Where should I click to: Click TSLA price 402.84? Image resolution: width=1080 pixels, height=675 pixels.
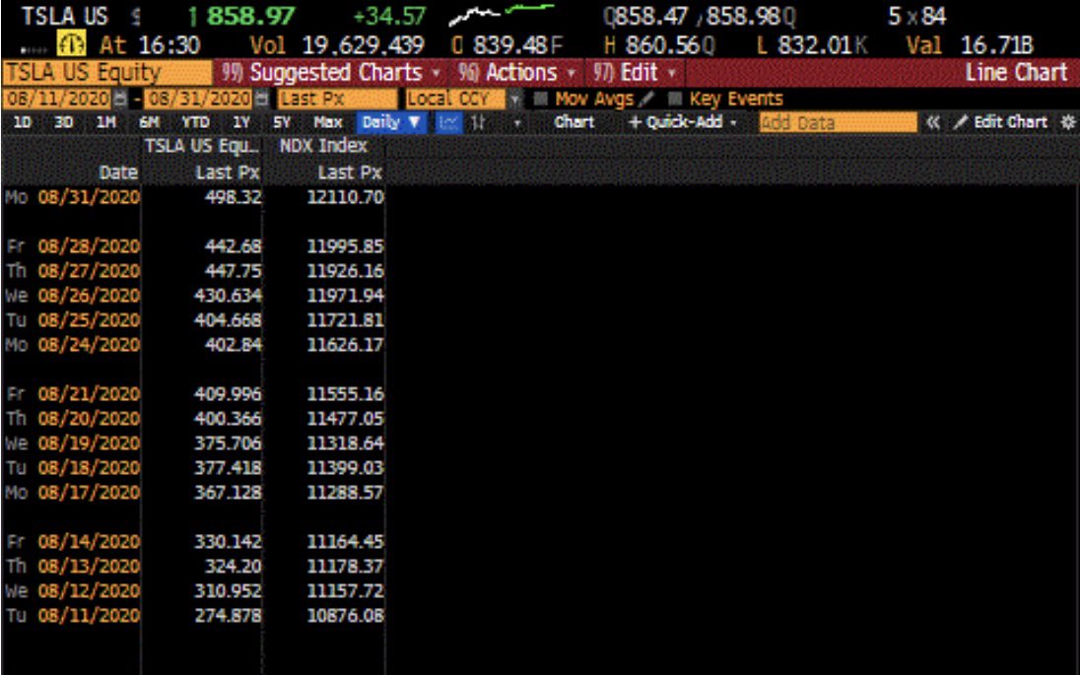pos(233,345)
